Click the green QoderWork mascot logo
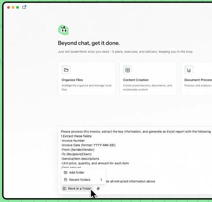 63,30
